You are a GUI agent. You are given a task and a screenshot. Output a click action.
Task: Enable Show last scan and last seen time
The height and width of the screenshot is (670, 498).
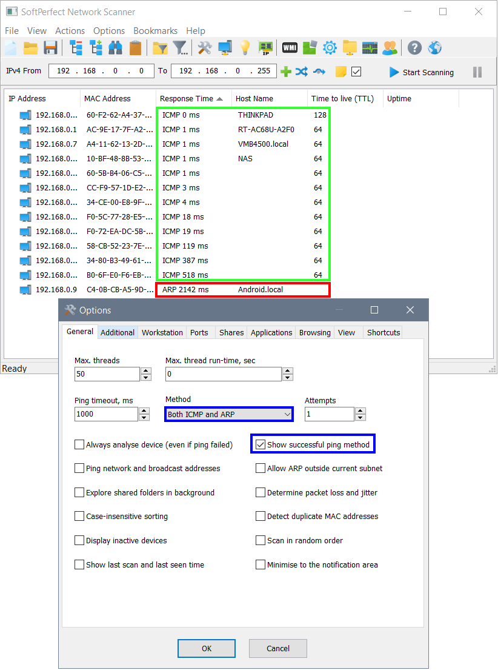tap(79, 565)
